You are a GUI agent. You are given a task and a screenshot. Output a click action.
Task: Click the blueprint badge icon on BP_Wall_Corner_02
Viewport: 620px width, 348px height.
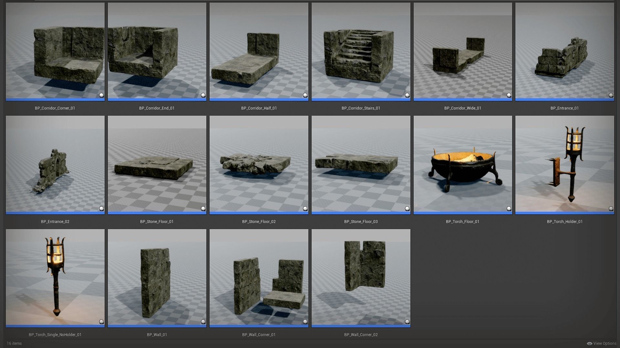click(x=407, y=322)
